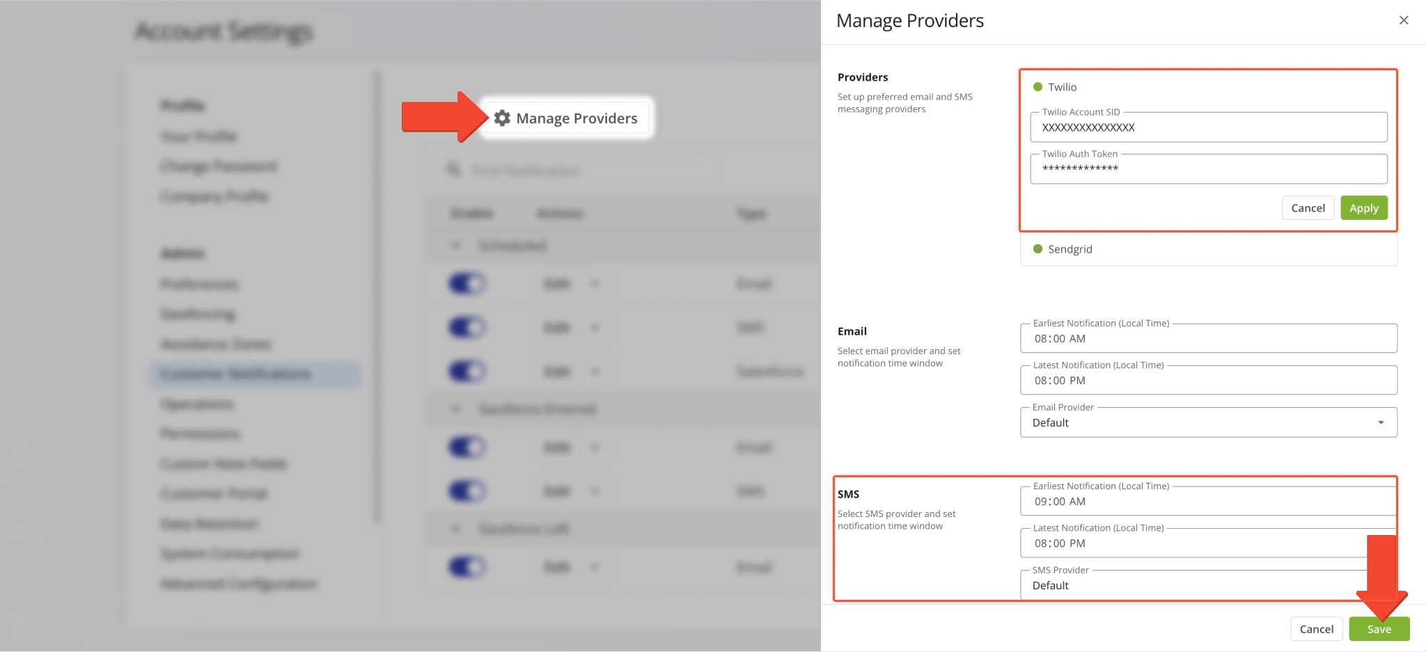Toggle off the first Scheduled notification switch
The height and width of the screenshot is (652, 1426).
[467, 284]
